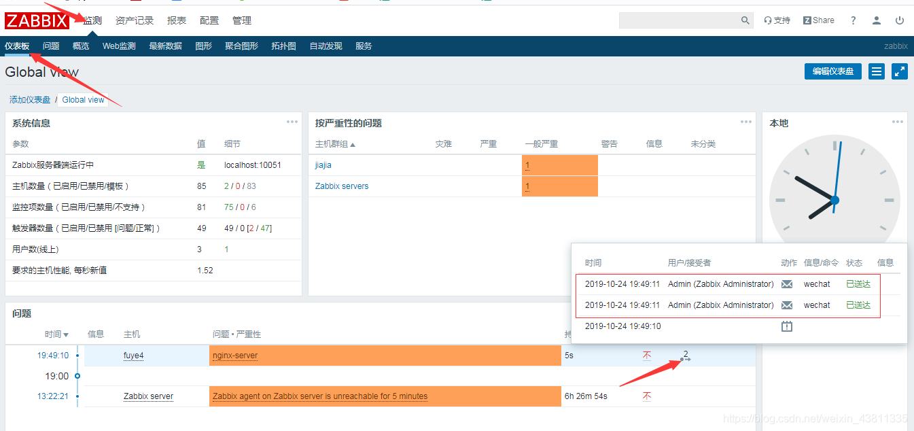This screenshot has width=914, height=431.
Task: Select the 聚合图形 submenu tab
Action: click(242, 46)
